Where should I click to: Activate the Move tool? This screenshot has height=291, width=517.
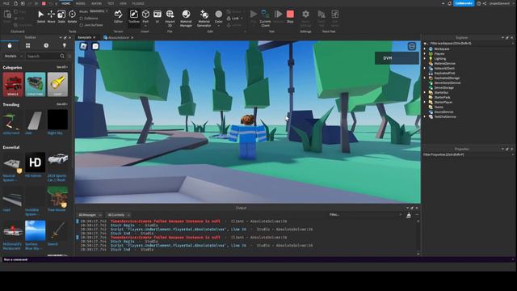pos(51,16)
